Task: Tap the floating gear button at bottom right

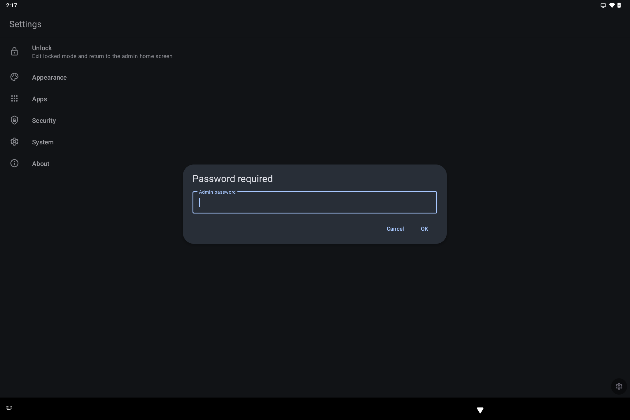Action: (619, 386)
